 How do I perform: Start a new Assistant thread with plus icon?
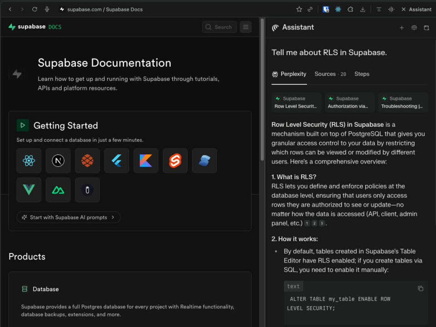point(401,28)
